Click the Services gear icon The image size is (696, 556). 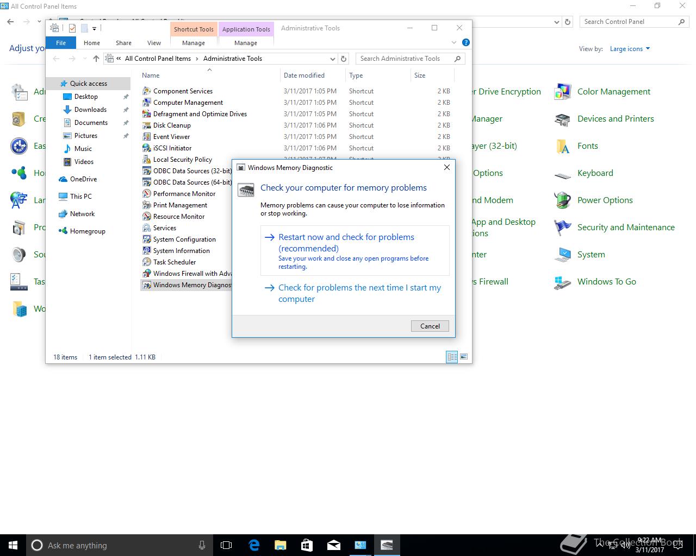coord(146,228)
